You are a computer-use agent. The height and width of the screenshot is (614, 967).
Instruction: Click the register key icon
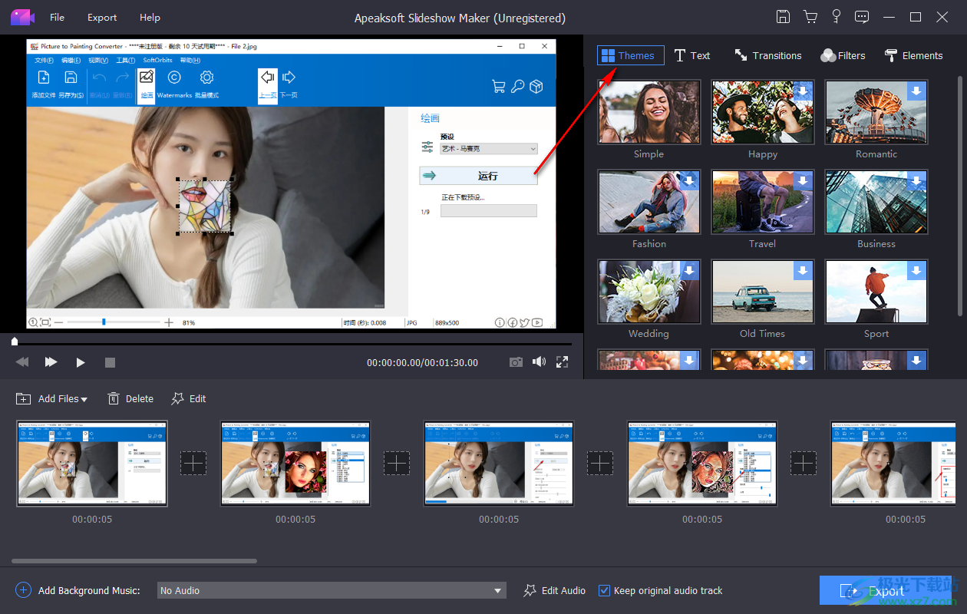[837, 17]
